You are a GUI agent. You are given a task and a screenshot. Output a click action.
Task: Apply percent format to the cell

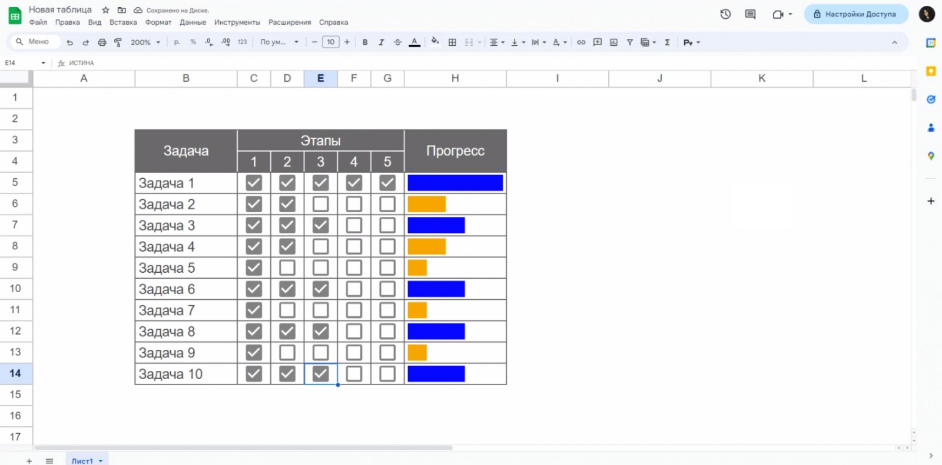pyautogui.click(x=193, y=42)
